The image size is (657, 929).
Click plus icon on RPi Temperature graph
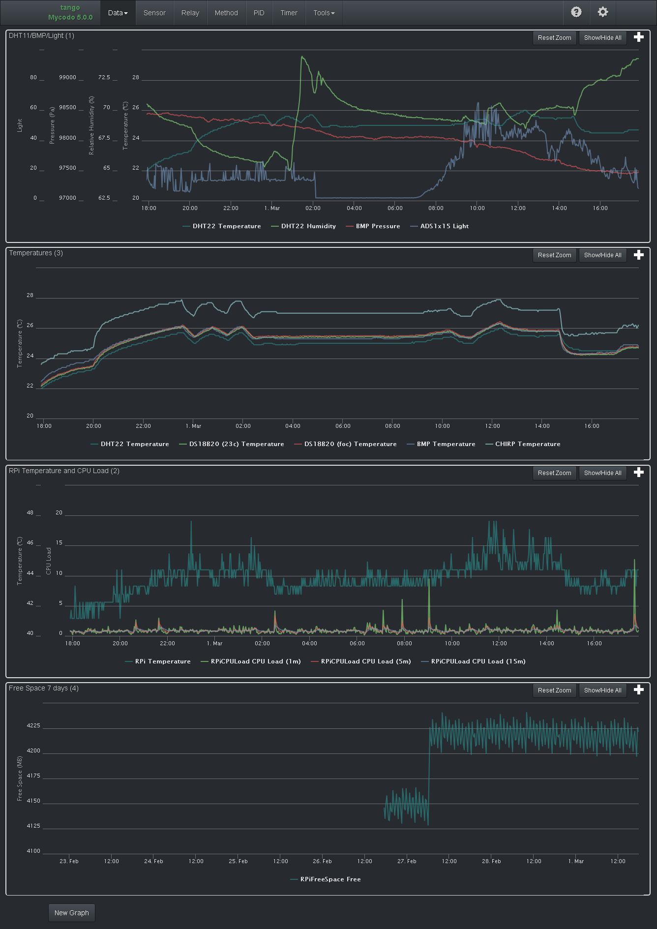(x=639, y=473)
